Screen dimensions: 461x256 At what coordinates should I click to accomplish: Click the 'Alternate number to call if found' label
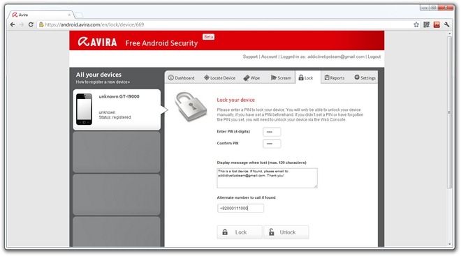[246, 197]
